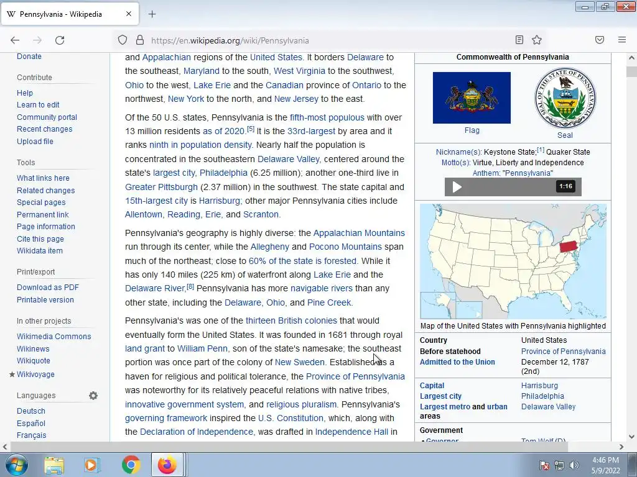Follow the Philadelphia link in paragraph
The height and width of the screenshot is (477, 637).
coord(223,173)
